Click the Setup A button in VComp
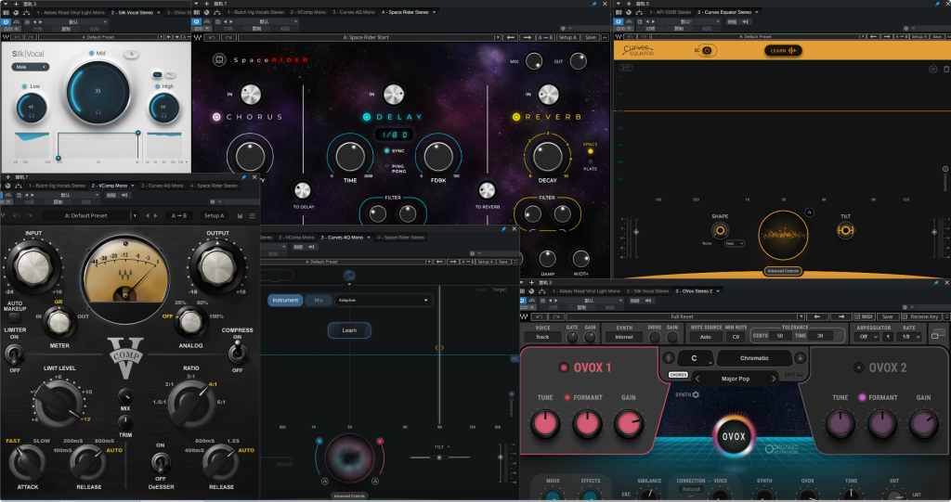951x502 pixels. pyautogui.click(x=215, y=216)
